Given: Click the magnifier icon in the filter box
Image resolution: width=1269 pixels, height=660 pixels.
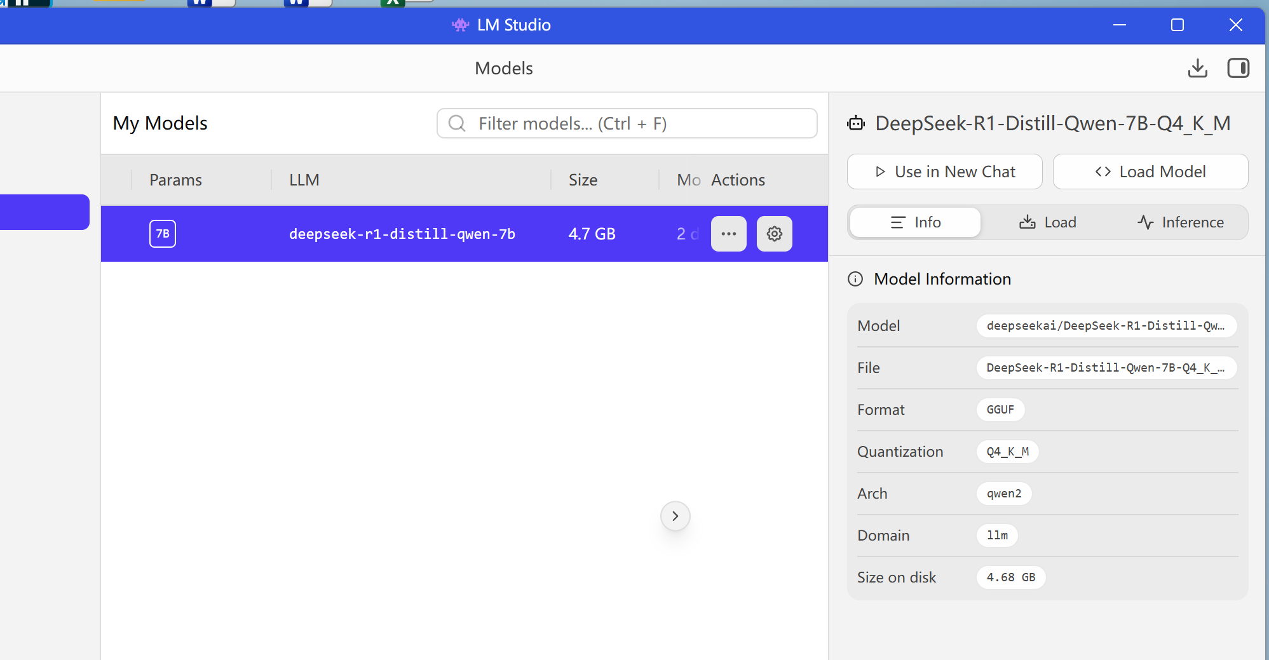Looking at the screenshot, I should click(x=457, y=123).
